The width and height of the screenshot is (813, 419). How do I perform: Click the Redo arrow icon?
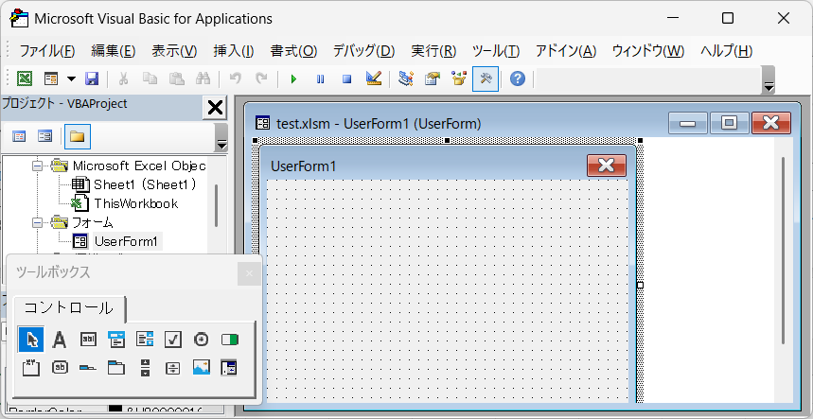(262, 79)
